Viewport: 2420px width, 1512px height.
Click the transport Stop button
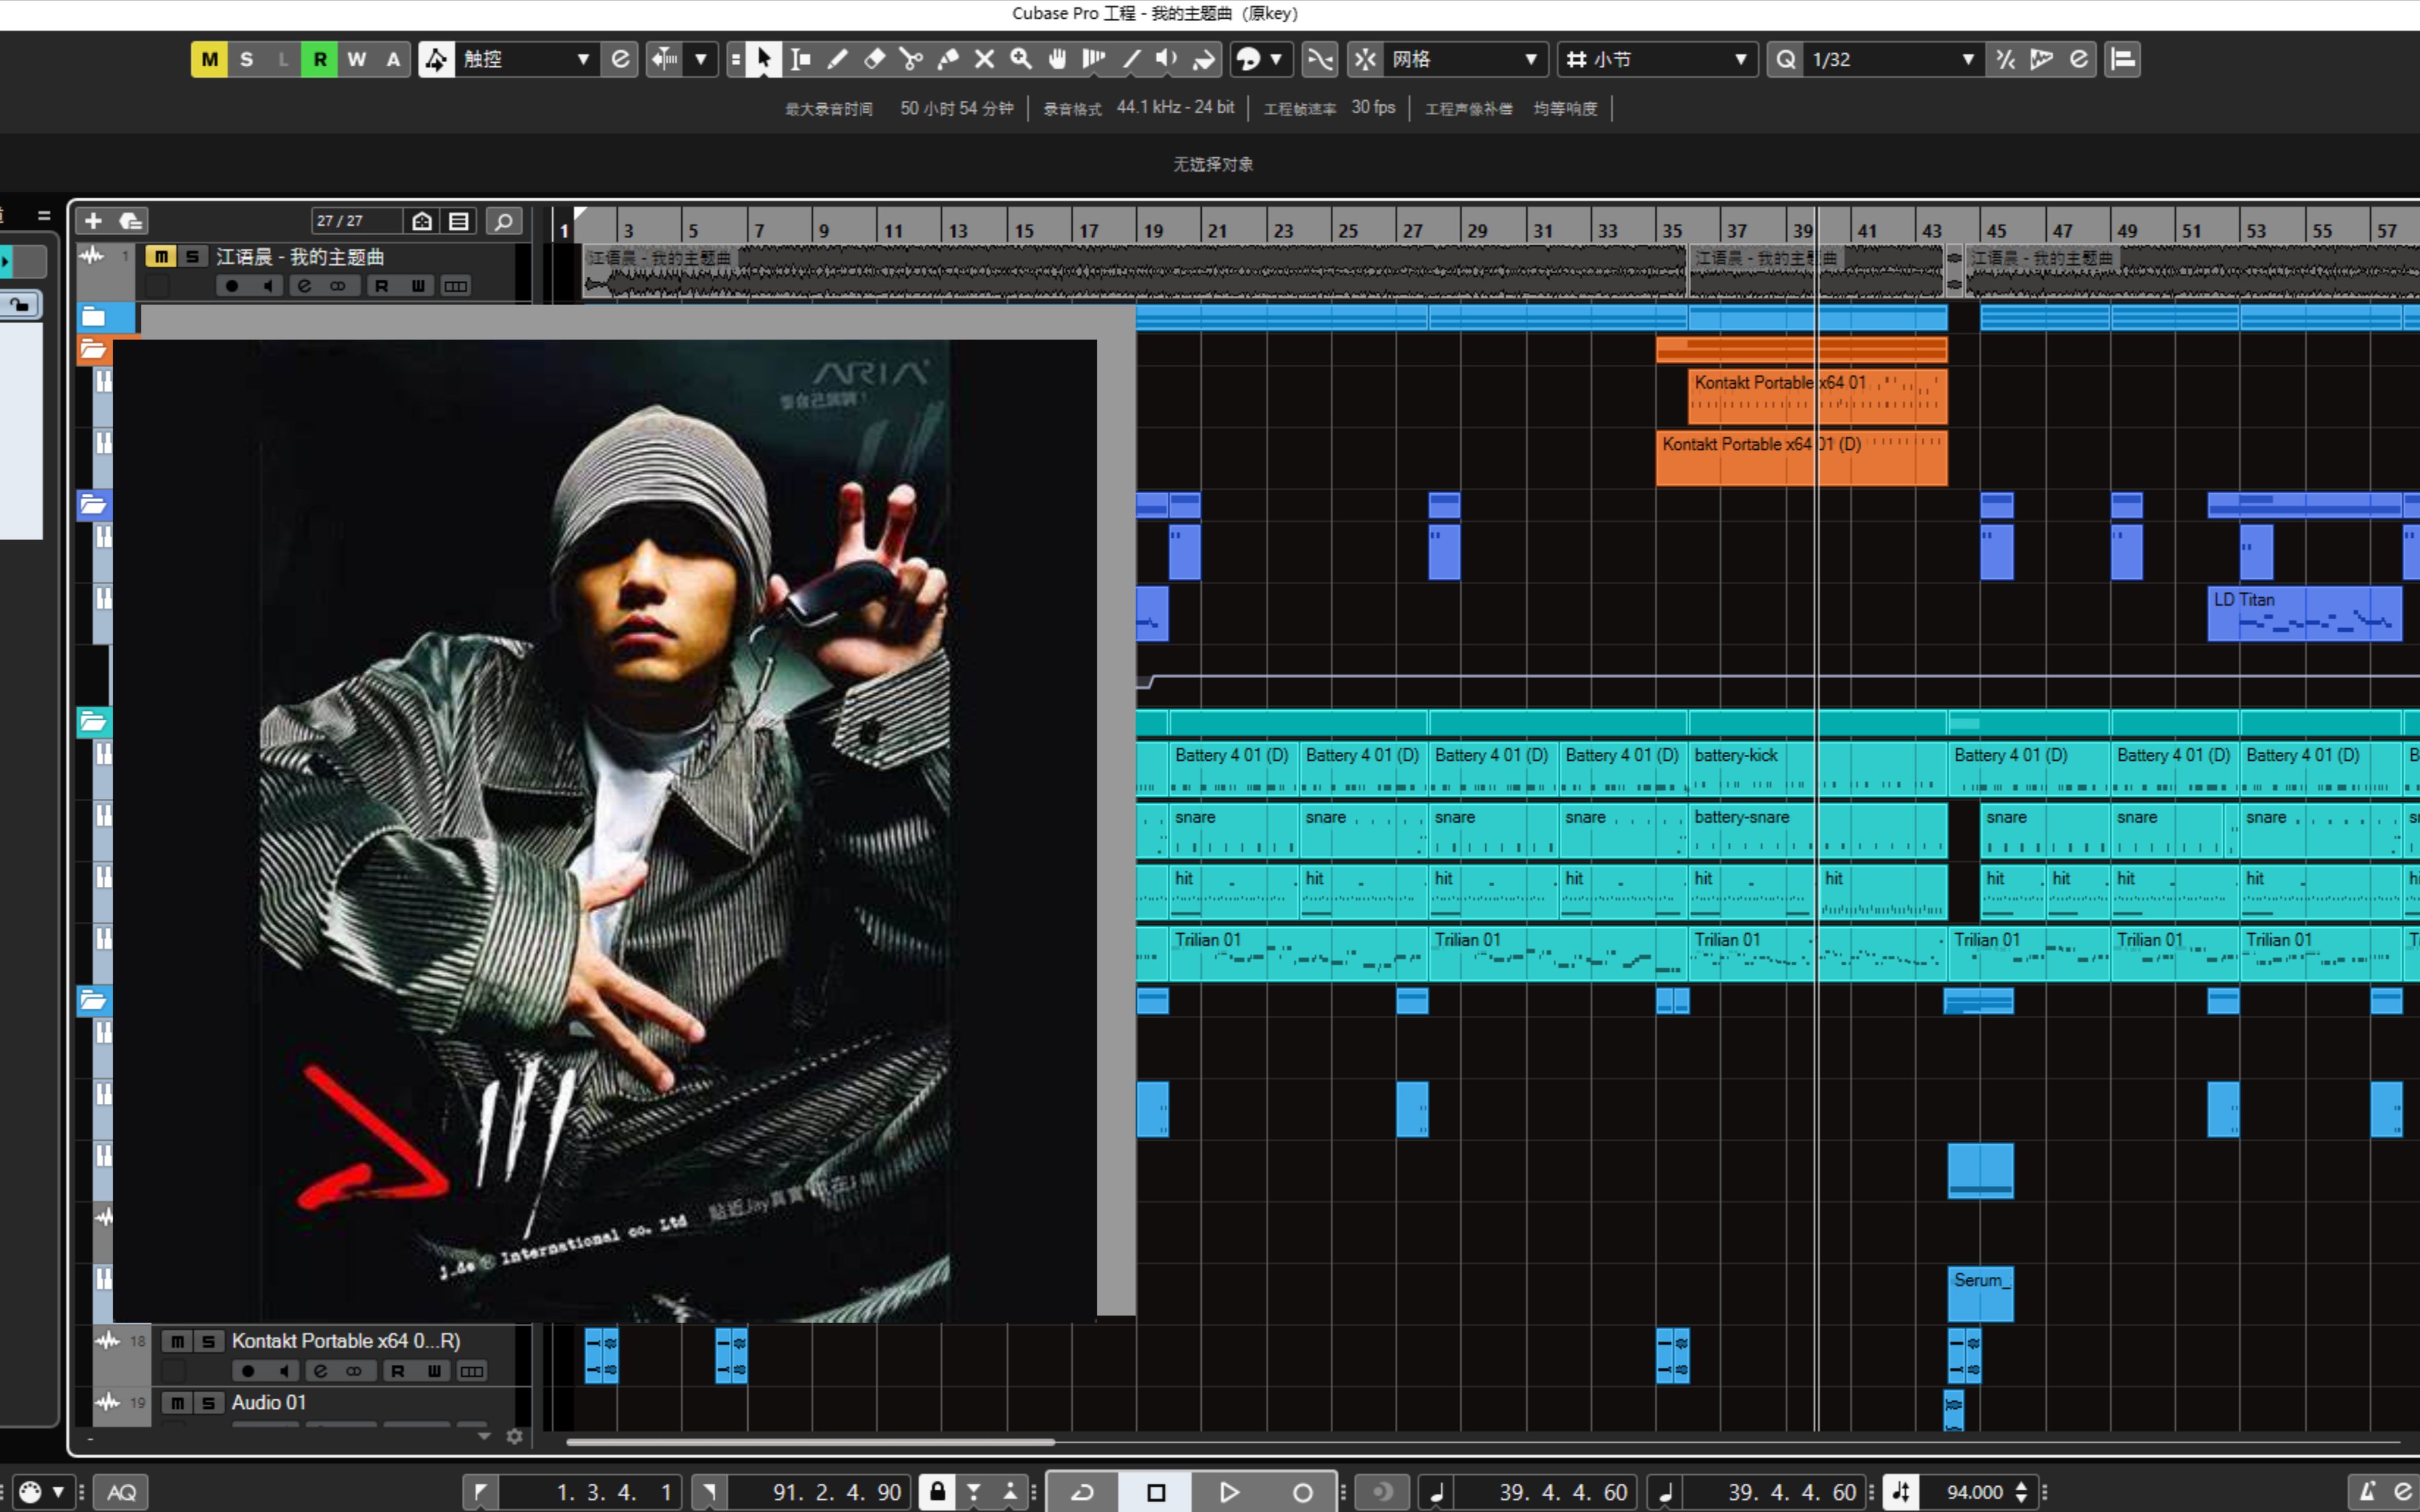[1155, 1492]
